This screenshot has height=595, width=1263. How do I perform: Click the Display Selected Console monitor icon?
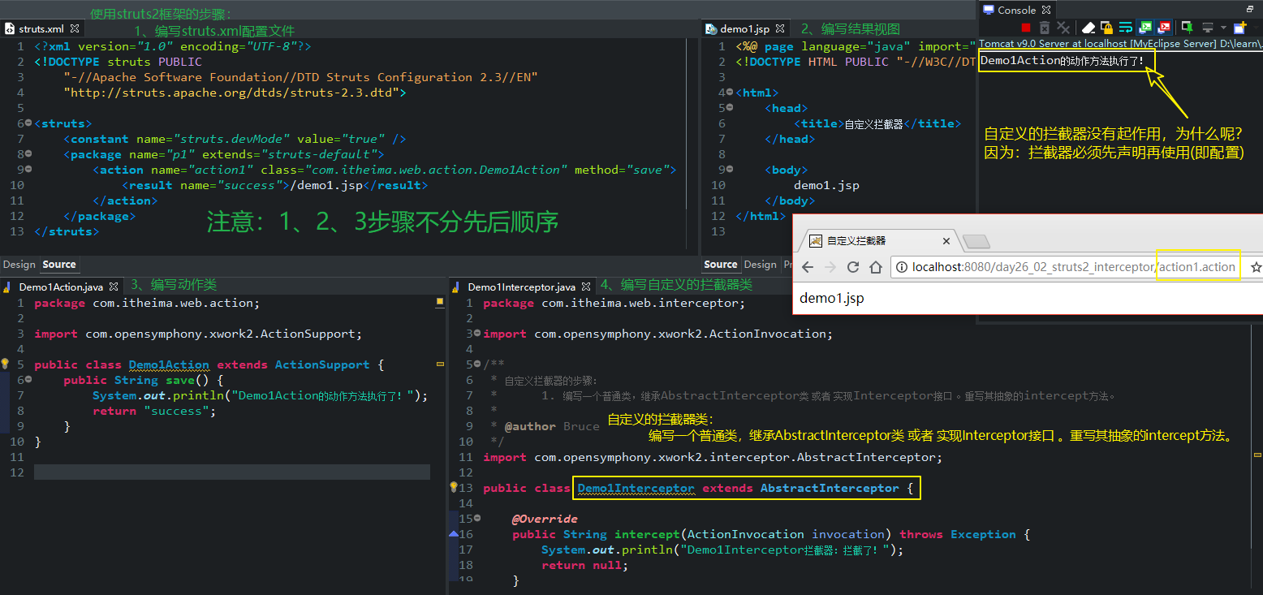[1208, 28]
